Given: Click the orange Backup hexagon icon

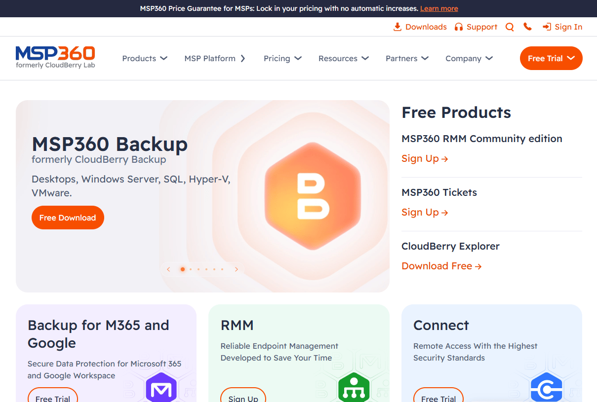Looking at the screenshot, I should pos(313,196).
